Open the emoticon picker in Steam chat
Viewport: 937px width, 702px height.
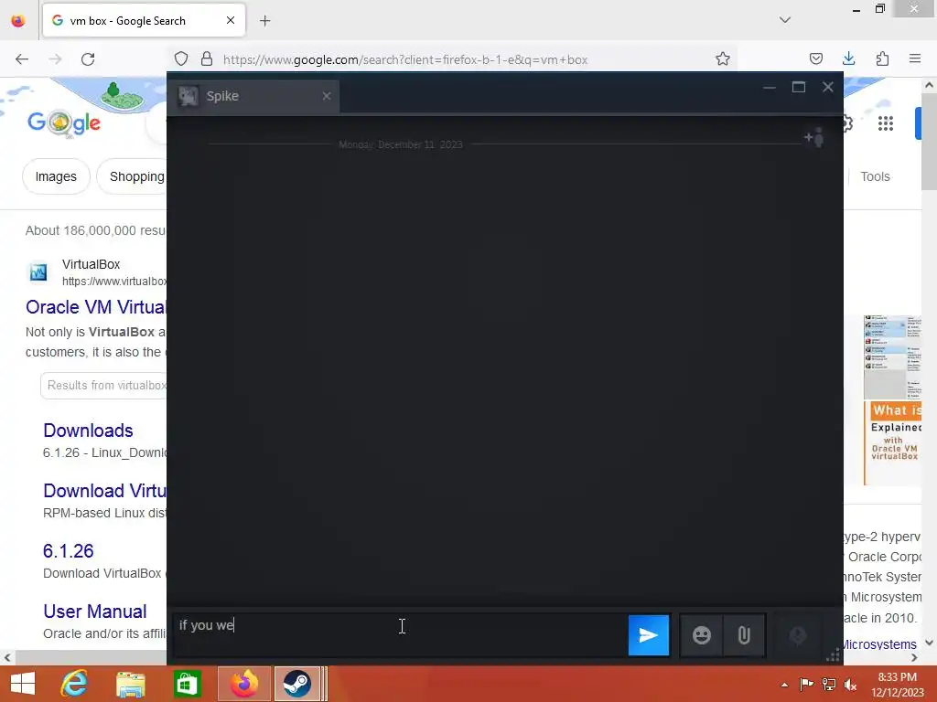[x=702, y=635]
